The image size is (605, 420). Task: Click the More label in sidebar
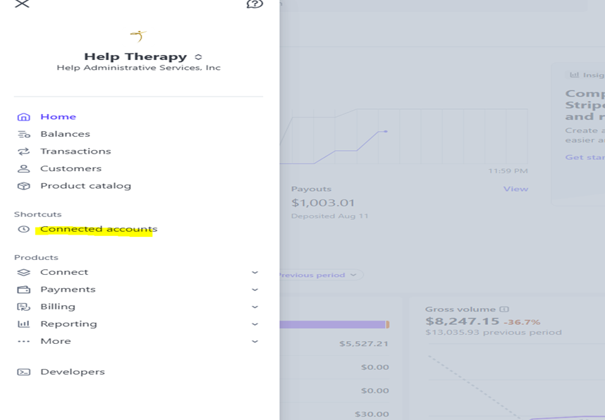coord(56,341)
